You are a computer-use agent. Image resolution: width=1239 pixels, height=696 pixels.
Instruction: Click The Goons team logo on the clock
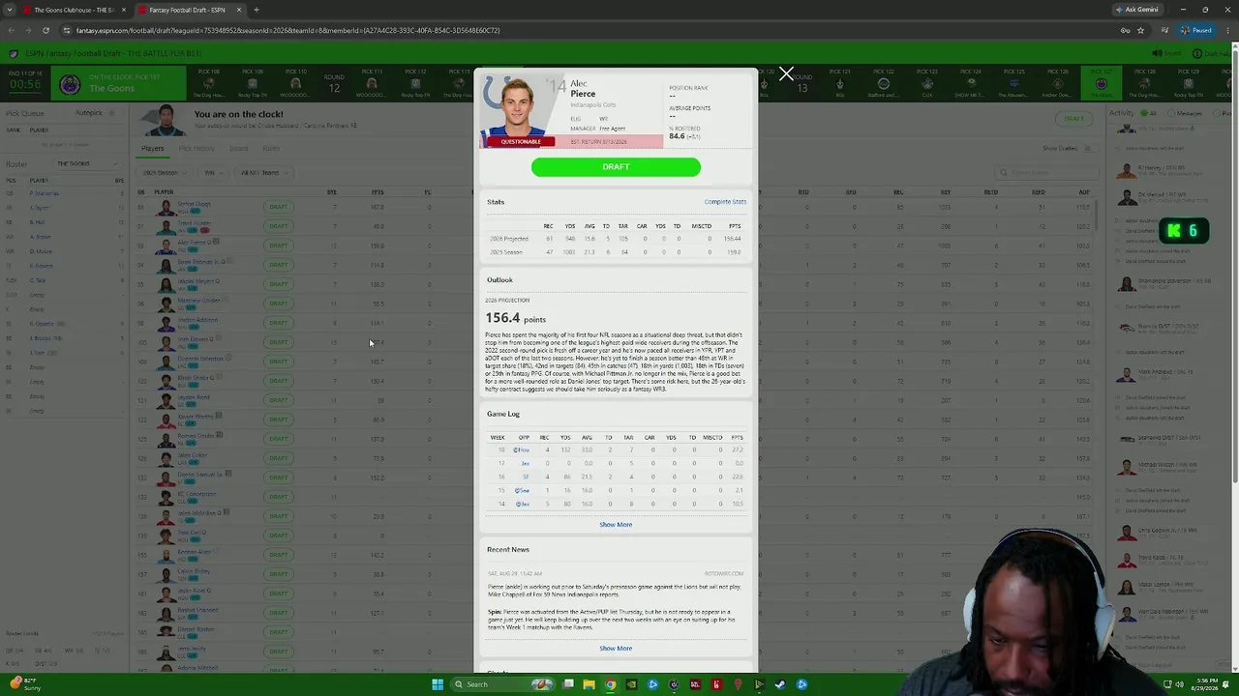[x=70, y=85]
